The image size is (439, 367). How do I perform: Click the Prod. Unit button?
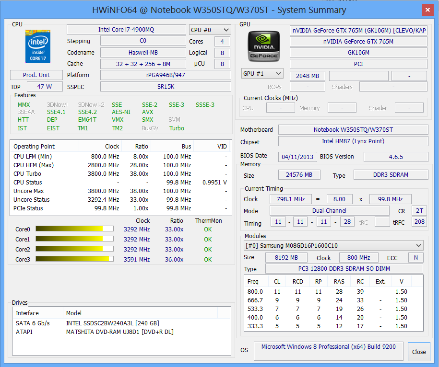(36, 75)
